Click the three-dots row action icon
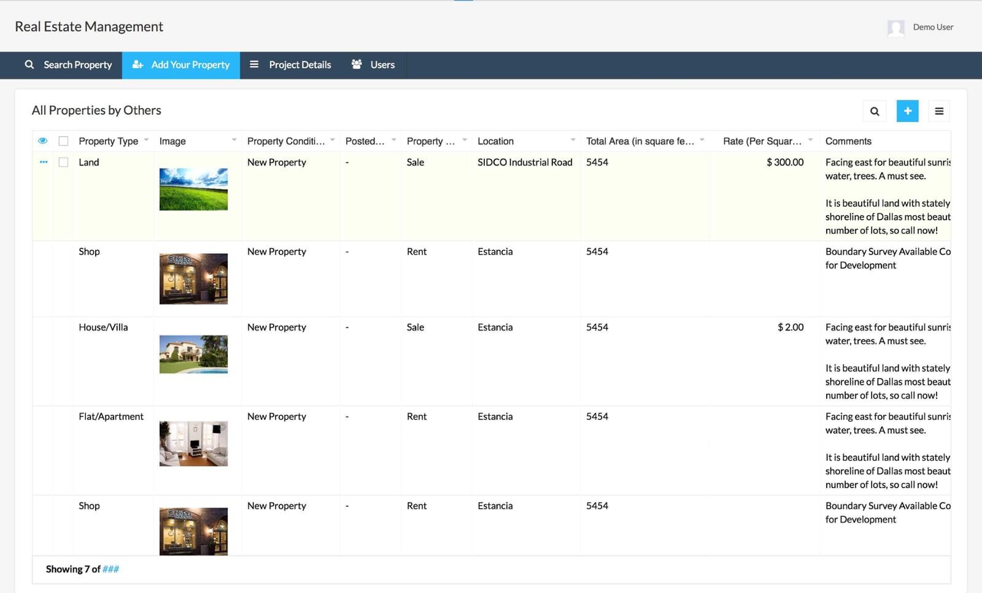The image size is (982, 593). click(44, 163)
